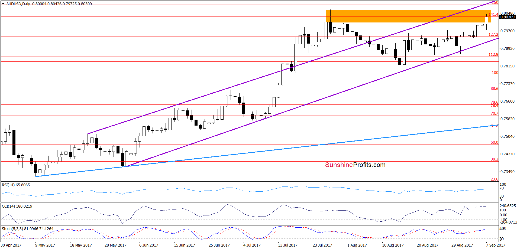Click the CCI scale value -204.0713
Image resolution: width=517 pixels, height=249 pixels.
tap(509, 222)
